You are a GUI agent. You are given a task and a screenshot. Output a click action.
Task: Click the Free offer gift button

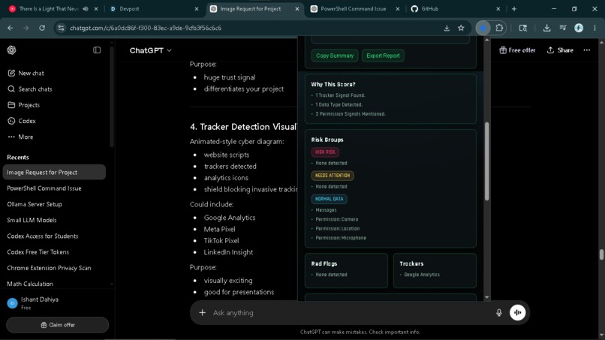[x=517, y=50]
